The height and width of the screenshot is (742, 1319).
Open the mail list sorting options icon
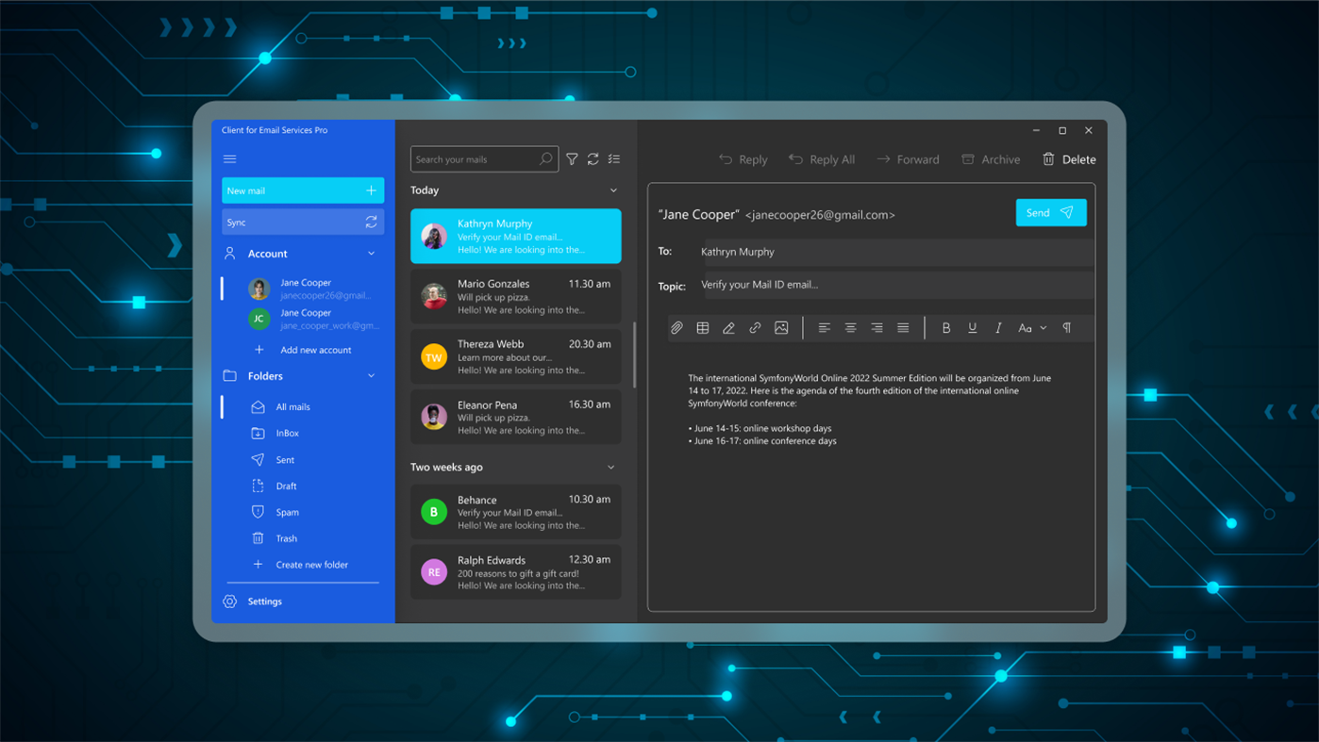[x=614, y=158]
